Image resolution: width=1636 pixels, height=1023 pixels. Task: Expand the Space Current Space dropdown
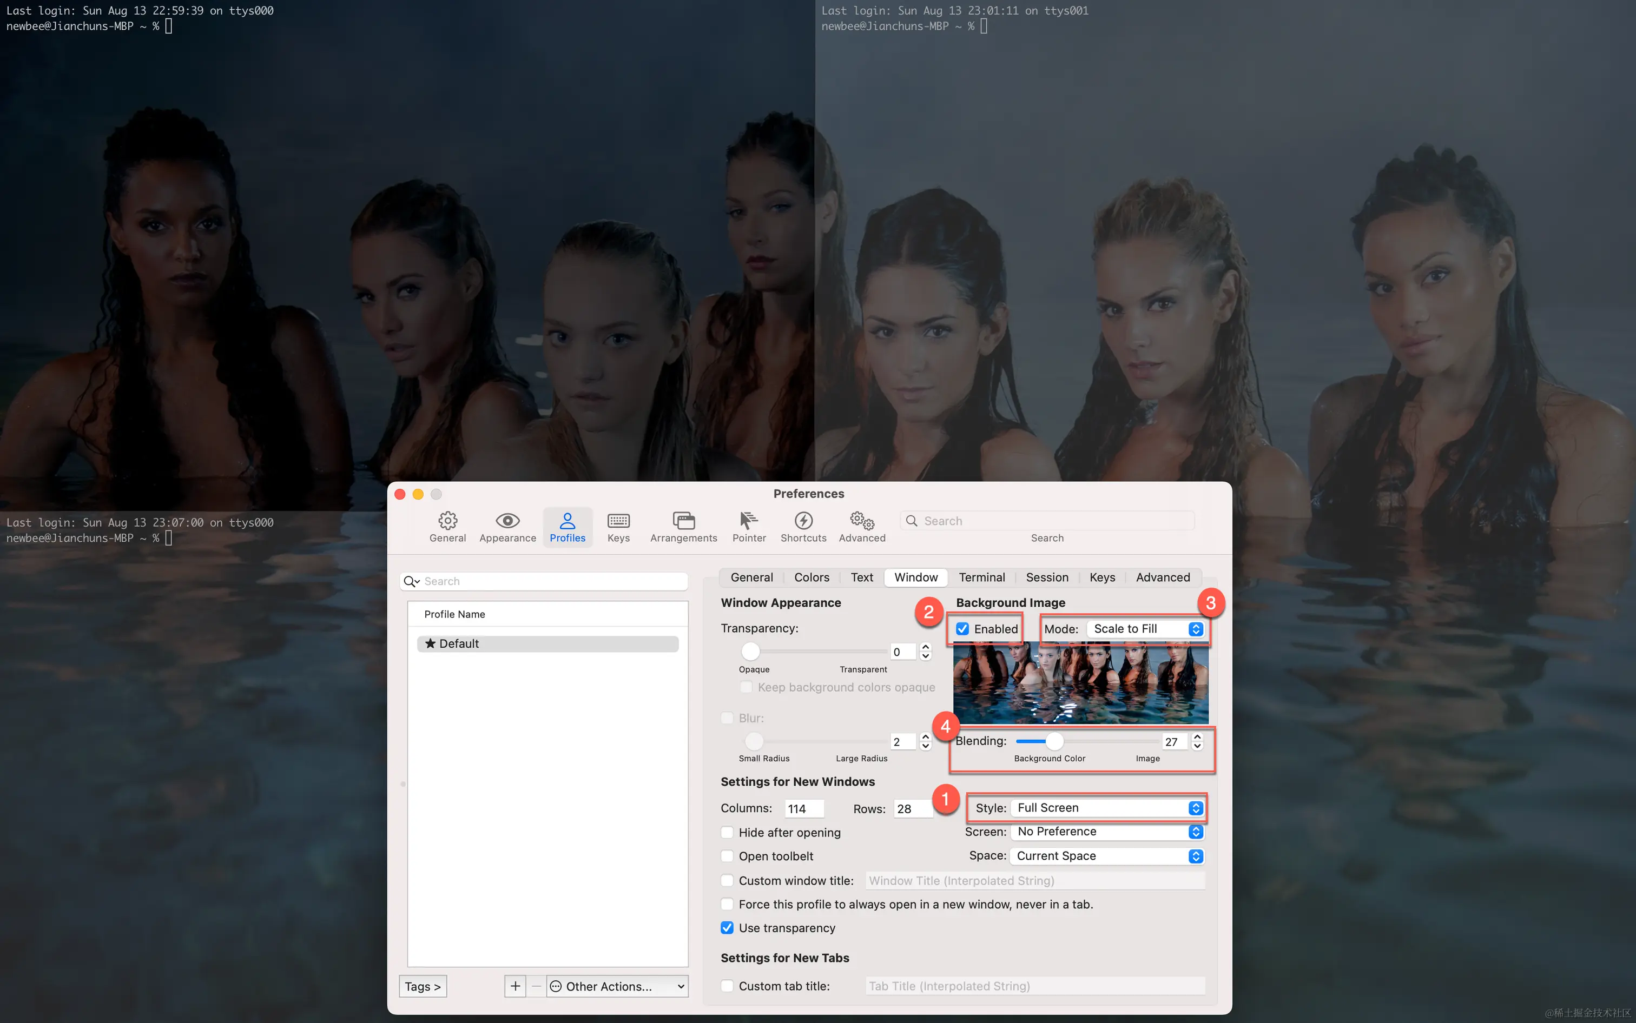[x=1107, y=856]
